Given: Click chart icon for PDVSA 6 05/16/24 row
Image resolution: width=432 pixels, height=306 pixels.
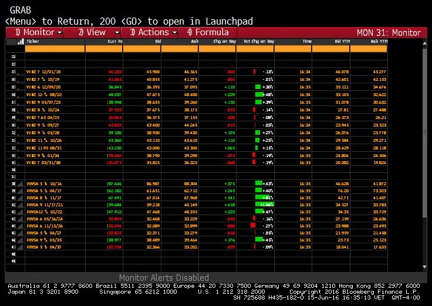Looking at the screenshot, I should pos(21,219).
